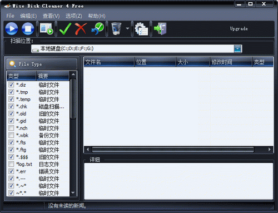
Task: Open the scan window icon with green play badge
Action: click(47, 28)
